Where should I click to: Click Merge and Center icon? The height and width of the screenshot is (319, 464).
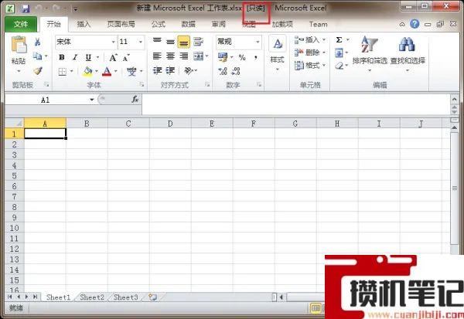point(198,56)
